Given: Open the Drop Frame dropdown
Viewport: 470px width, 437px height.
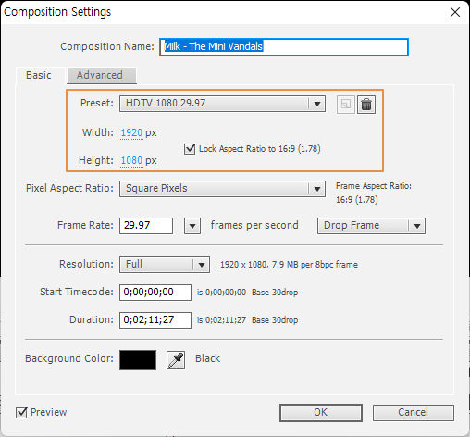Looking at the screenshot, I should point(371,226).
